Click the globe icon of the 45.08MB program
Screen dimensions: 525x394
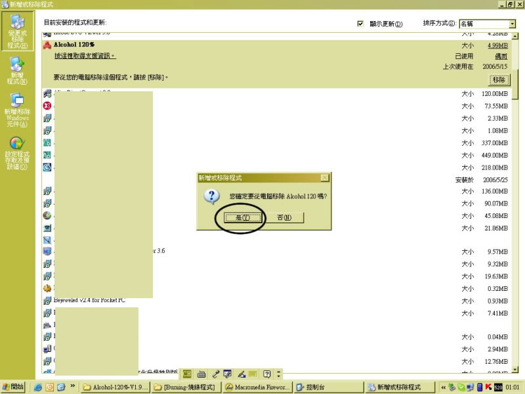[x=47, y=216]
